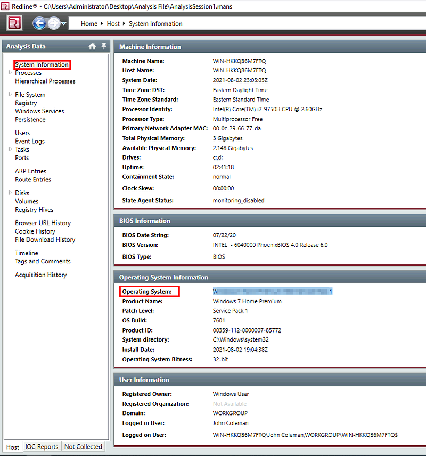426x456 pixels.
Task: Click the highlighted Operating System value field
Action: [272, 292]
